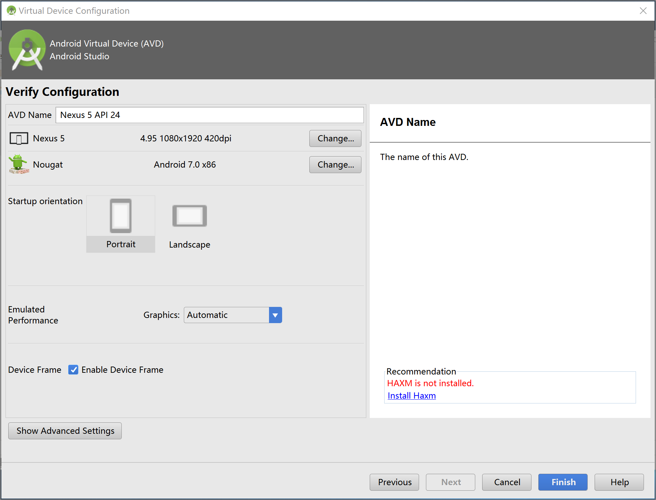Change the Nexus 5 hardware device
The image size is (656, 500).
(x=335, y=139)
